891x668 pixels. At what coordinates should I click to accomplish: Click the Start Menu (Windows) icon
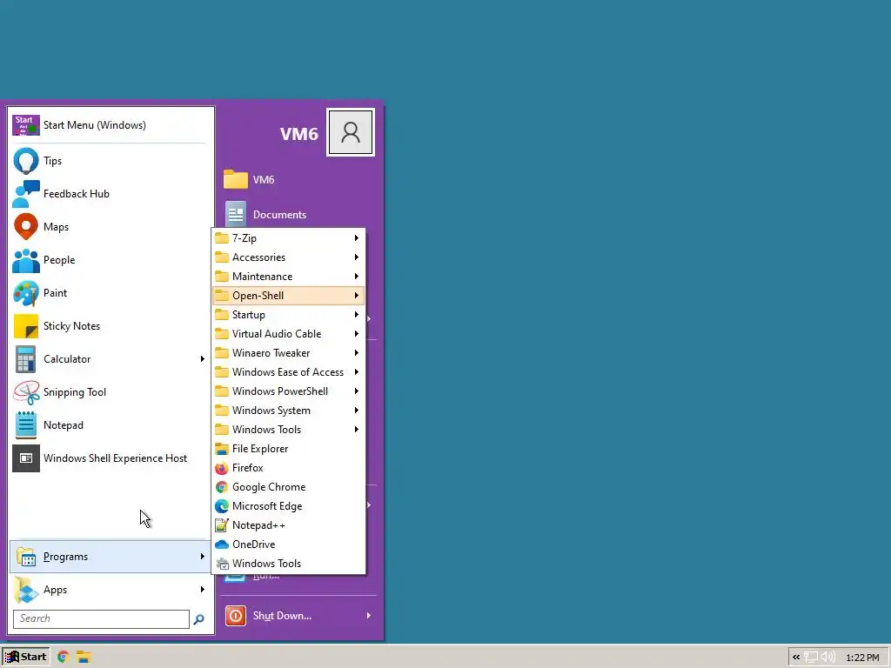coord(25,125)
